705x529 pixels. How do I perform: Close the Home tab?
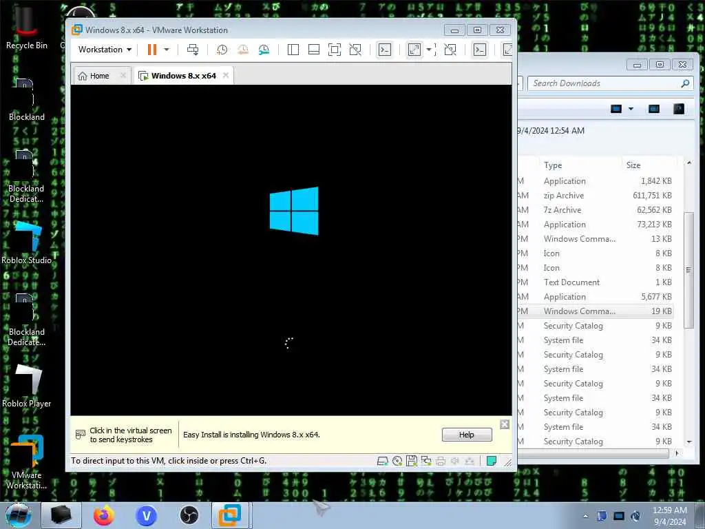123,75
